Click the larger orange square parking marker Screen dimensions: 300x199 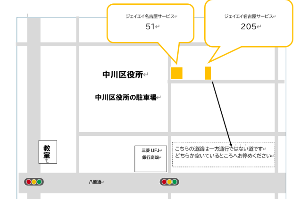pyautogui.click(x=176, y=73)
